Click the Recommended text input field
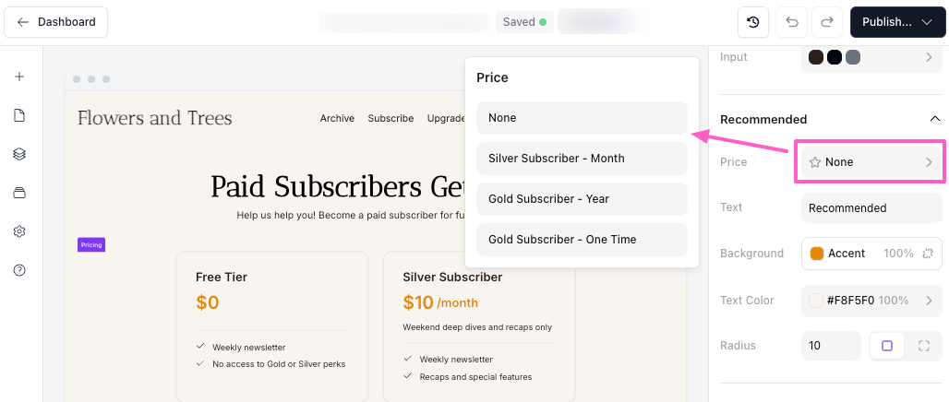 [871, 208]
